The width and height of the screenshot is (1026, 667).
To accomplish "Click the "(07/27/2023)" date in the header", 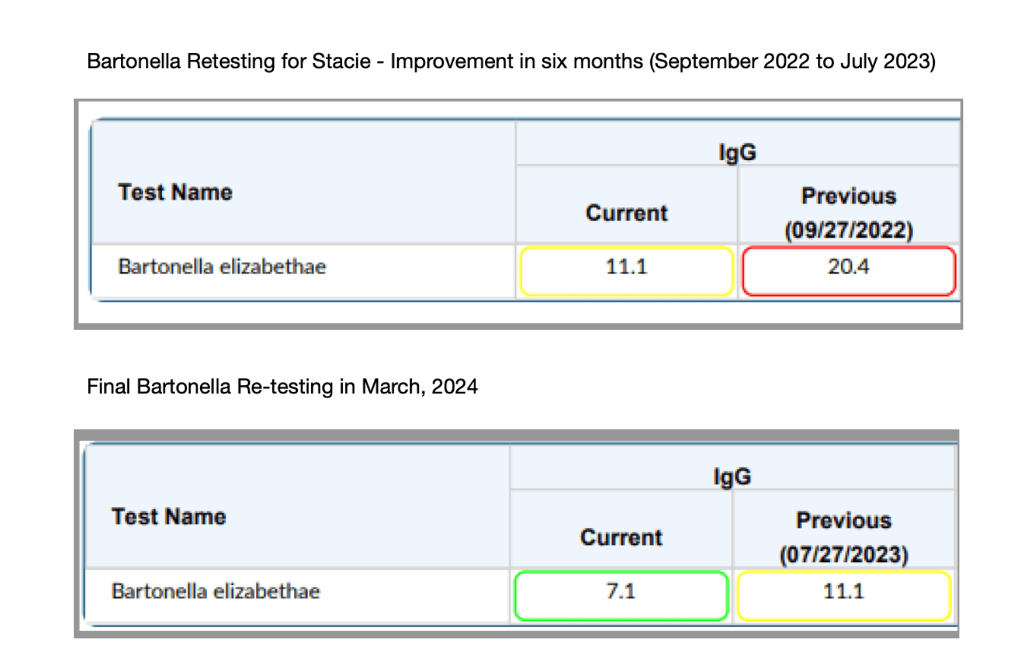I will [x=843, y=554].
